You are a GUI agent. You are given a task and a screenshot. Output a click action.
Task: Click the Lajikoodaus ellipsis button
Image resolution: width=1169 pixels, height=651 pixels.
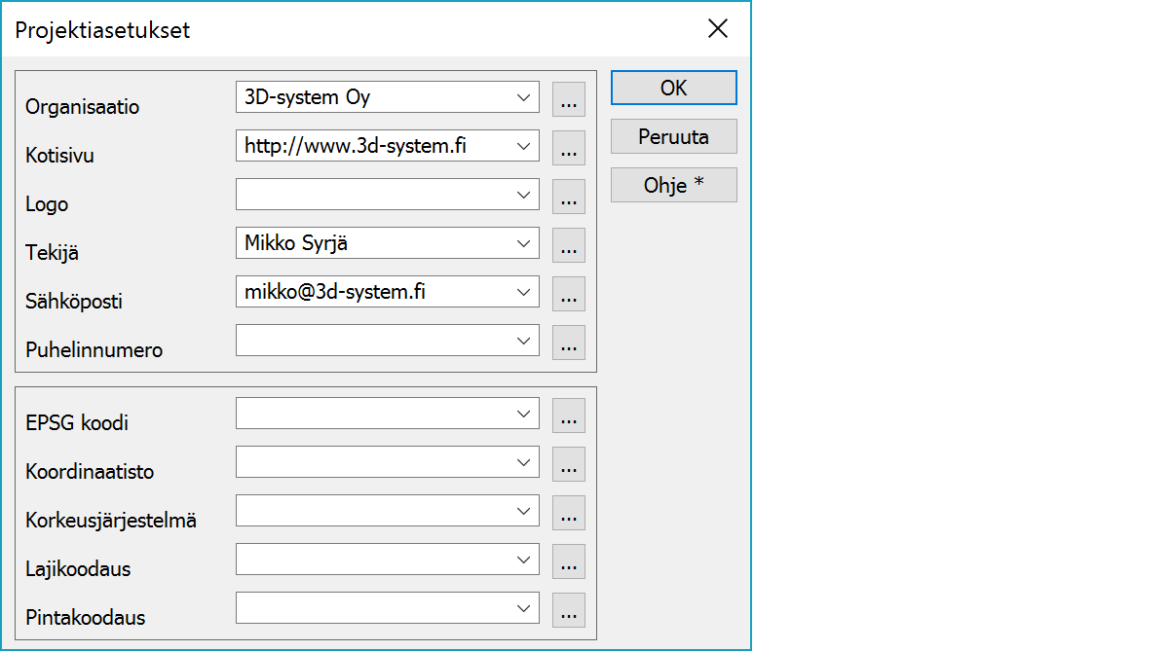tap(569, 561)
